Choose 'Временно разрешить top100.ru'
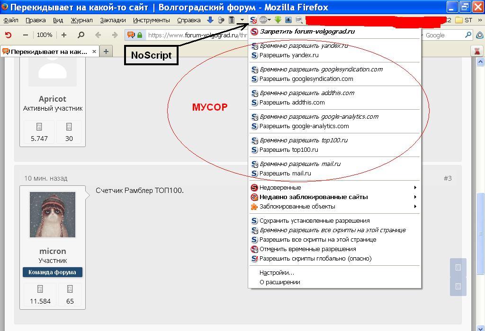Image resolution: width=485 pixels, height=331 pixels. tap(335, 140)
